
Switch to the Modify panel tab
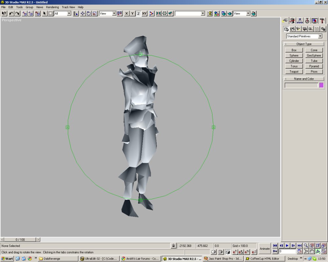(292, 21)
